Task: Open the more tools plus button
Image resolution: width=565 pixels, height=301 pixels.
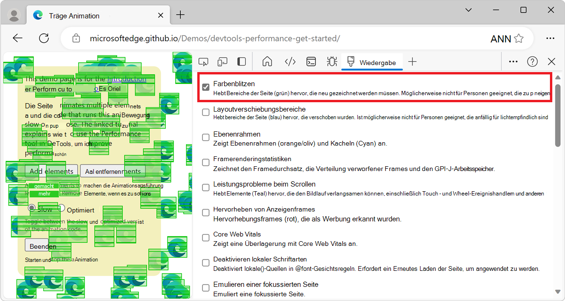Action: click(x=412, y=62)
